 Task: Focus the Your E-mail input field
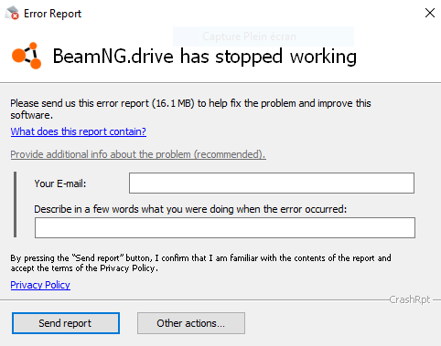(x=272, y=183)
